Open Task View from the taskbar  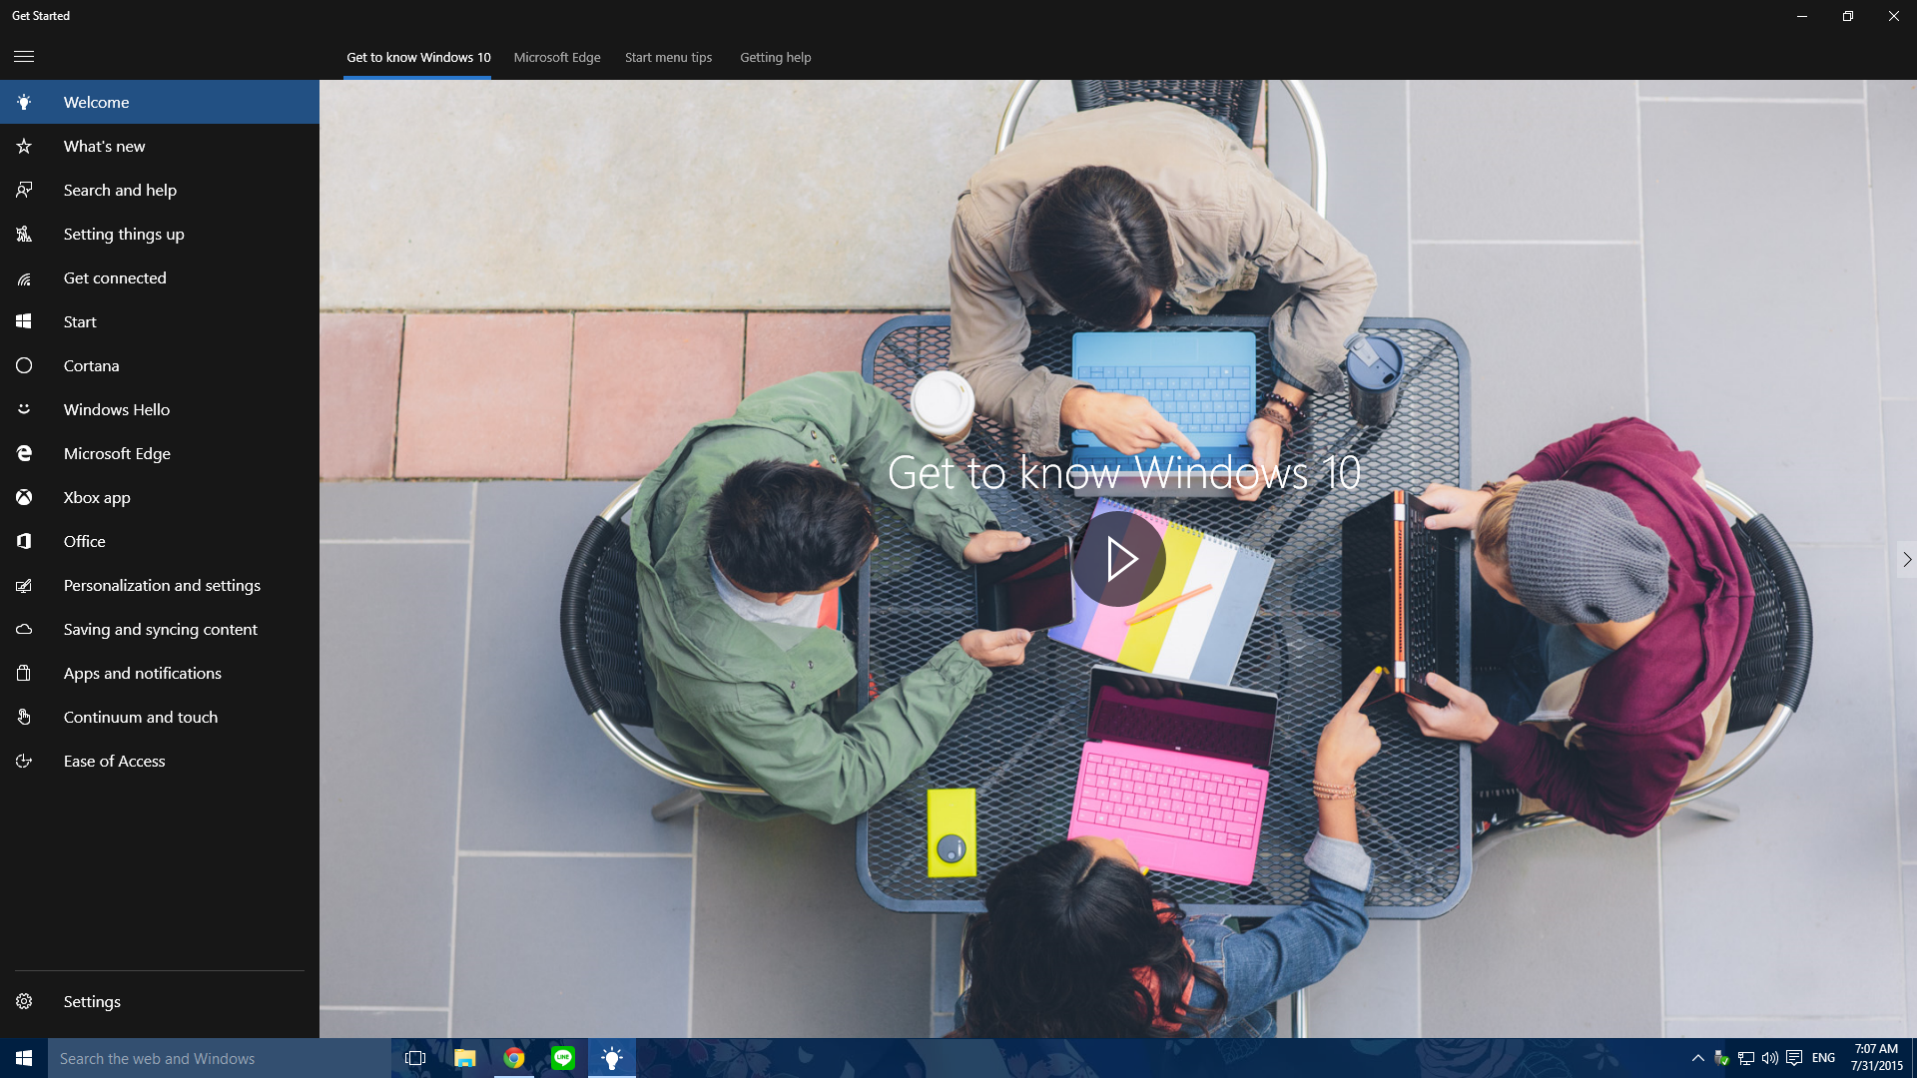tap(415, 1058)
